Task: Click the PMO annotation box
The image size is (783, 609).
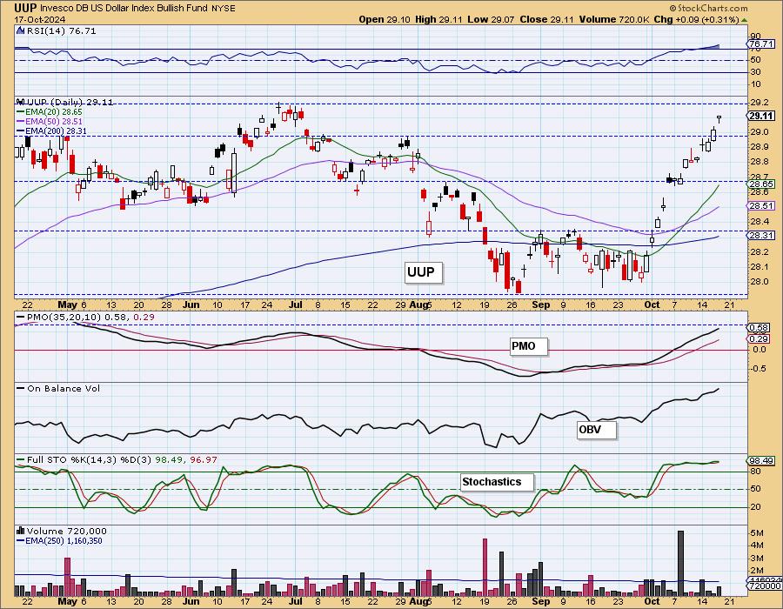Action: (x=529, y=346)
